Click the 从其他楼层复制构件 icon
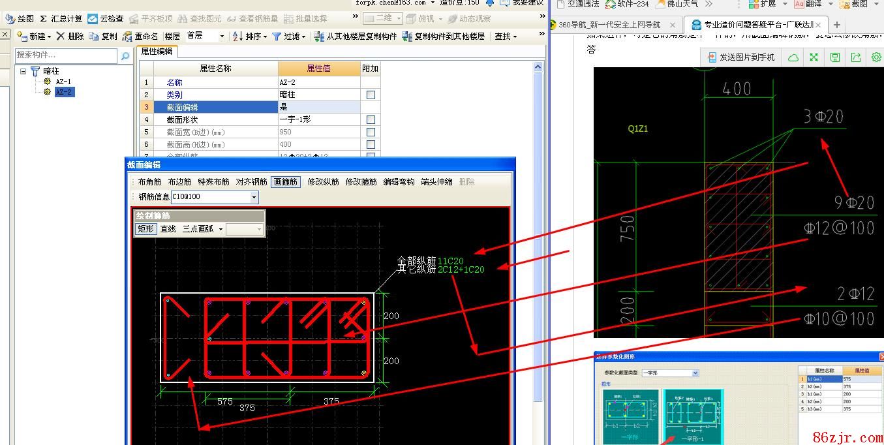 (319, 37)
